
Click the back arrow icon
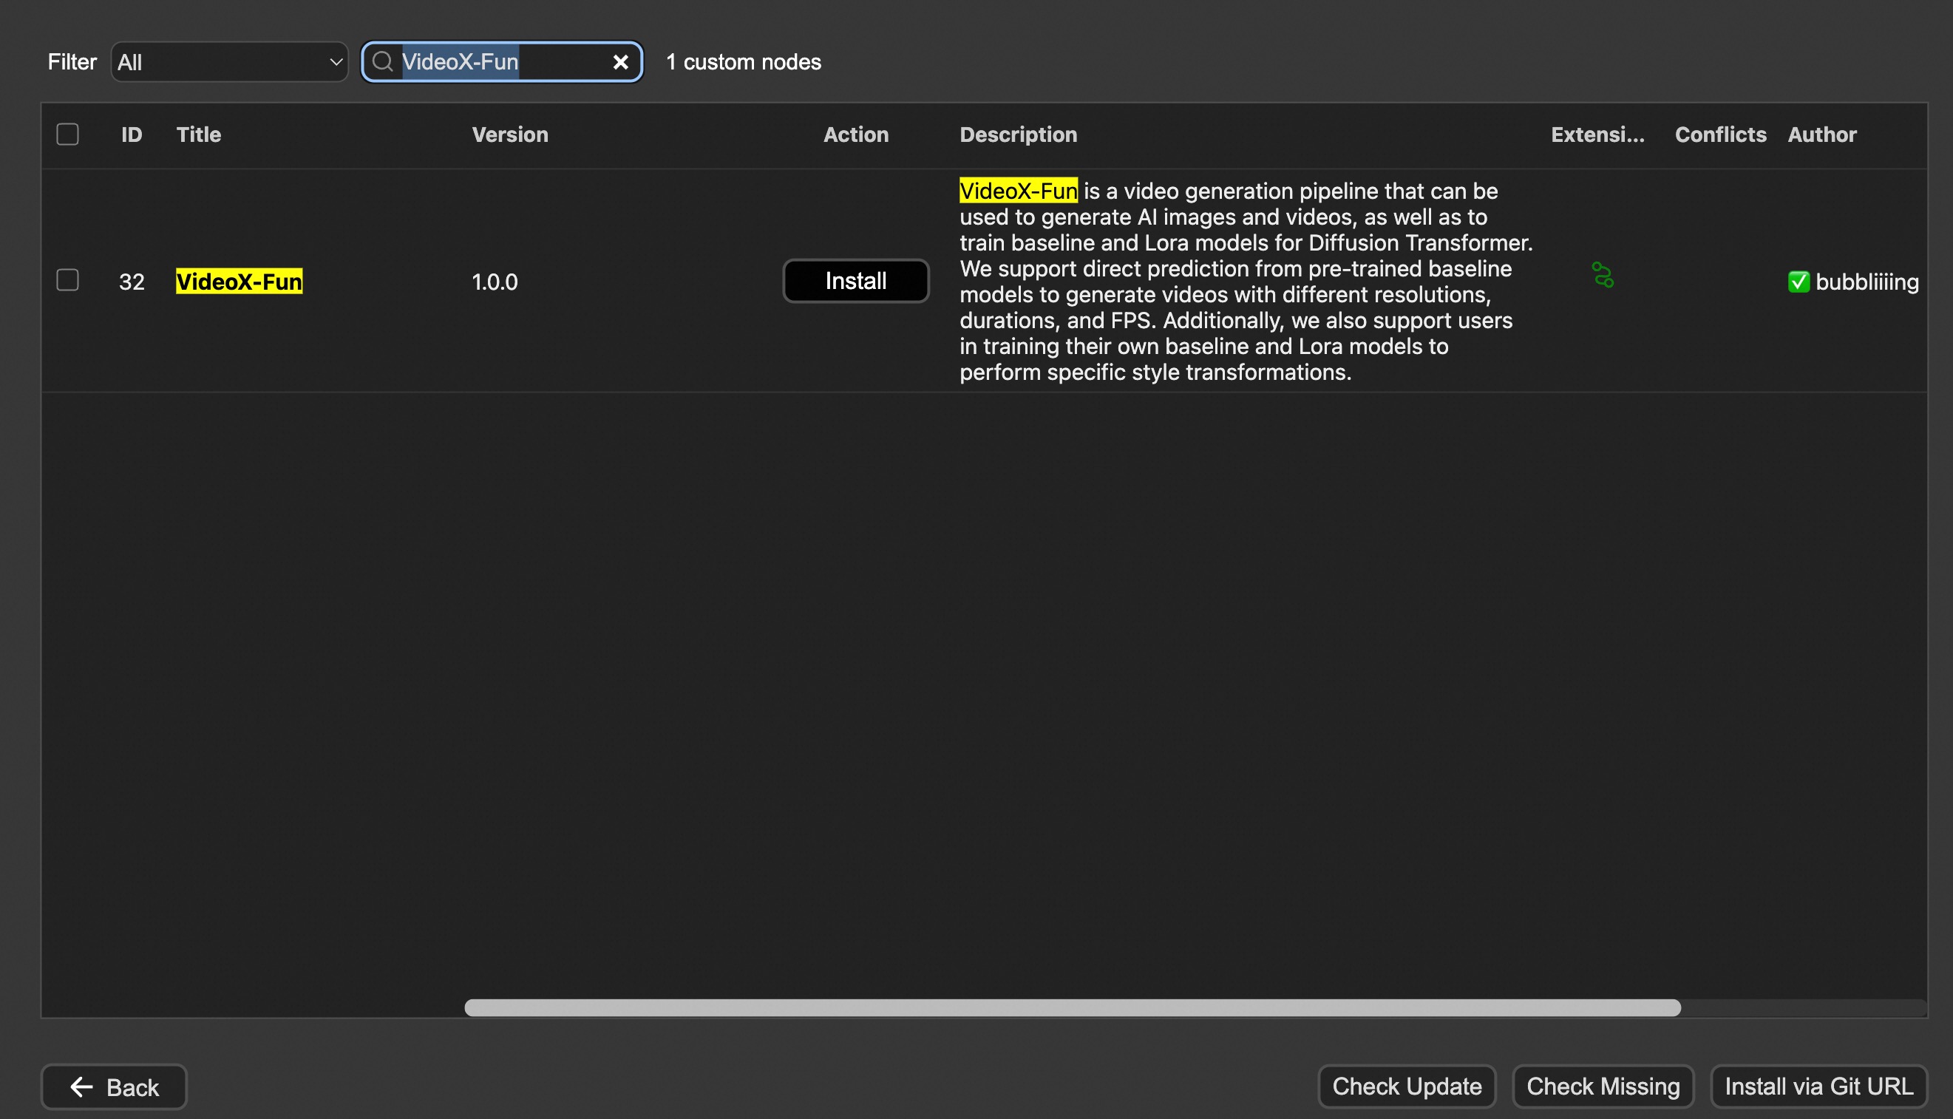point(81,1086)
